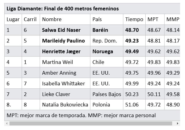
Task: Click the 'Isabella Whittaker' name cell
Action: coord(63,84)
